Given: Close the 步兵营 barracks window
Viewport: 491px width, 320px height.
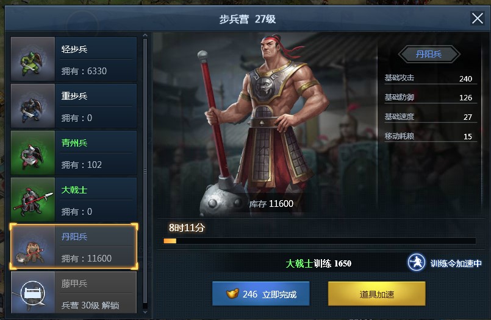Looking at the screenshot, I should pyautogui.click(x=478, y=18).
